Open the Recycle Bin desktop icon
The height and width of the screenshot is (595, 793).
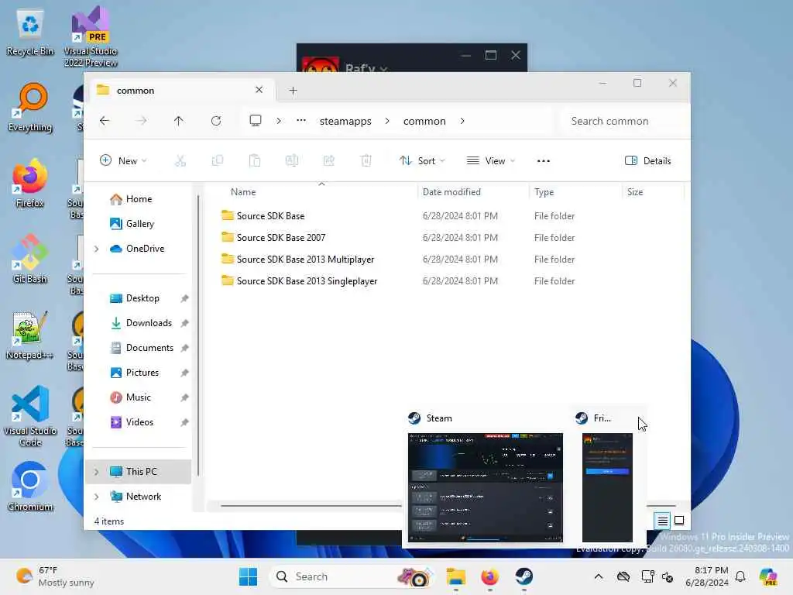(x=30, y=33)
